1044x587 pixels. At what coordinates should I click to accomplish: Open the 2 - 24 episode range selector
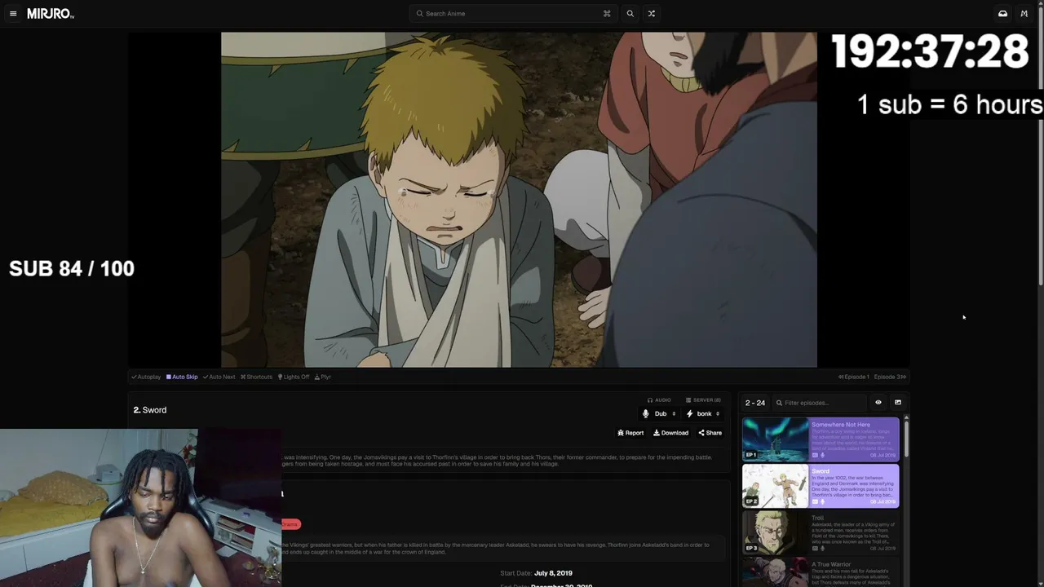[755, 403]
